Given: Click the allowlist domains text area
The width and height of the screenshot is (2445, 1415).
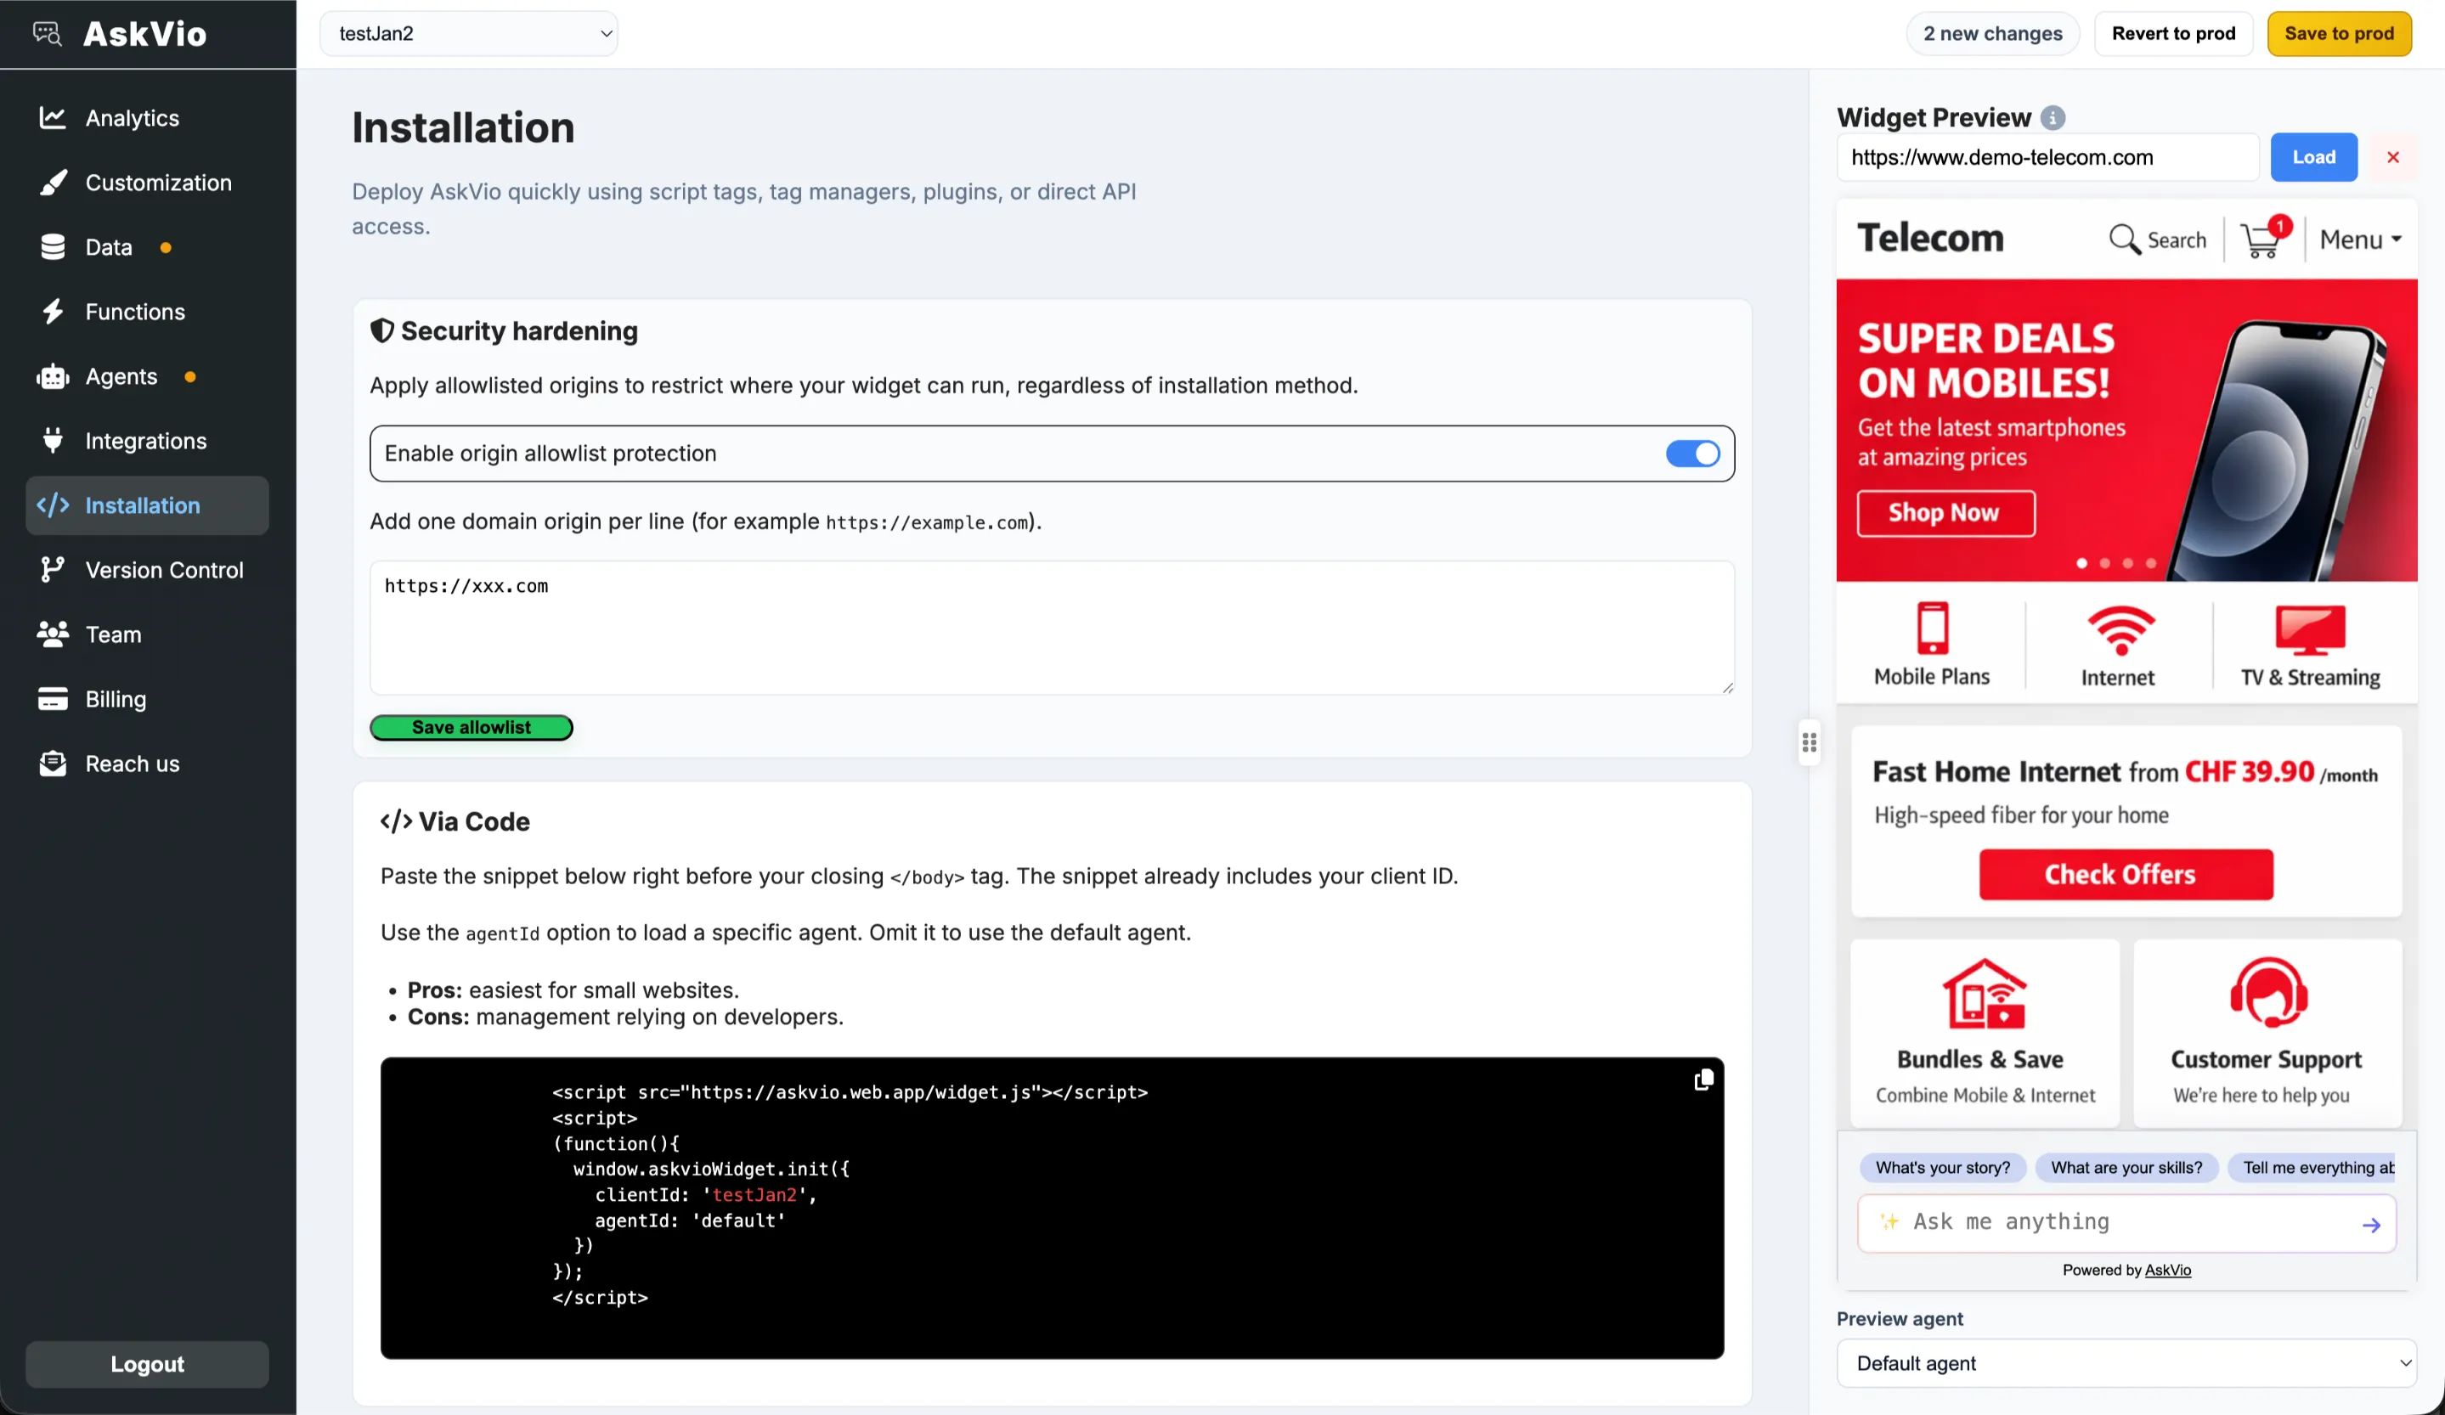Looking at the screenshot, I should pos(1051,628).
